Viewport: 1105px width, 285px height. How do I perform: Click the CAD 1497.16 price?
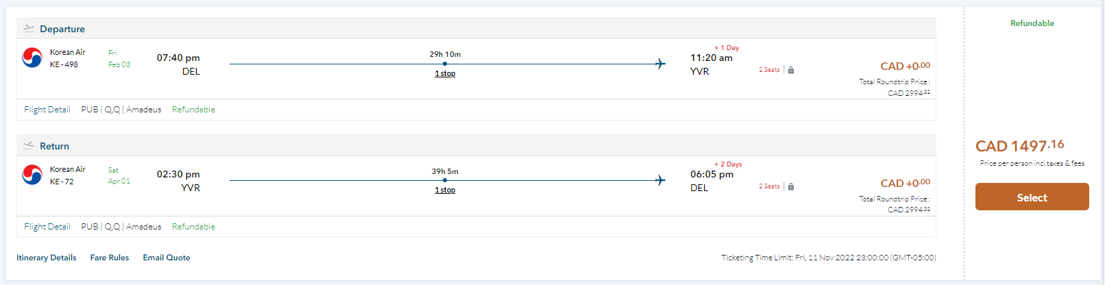coord(1019,146)
